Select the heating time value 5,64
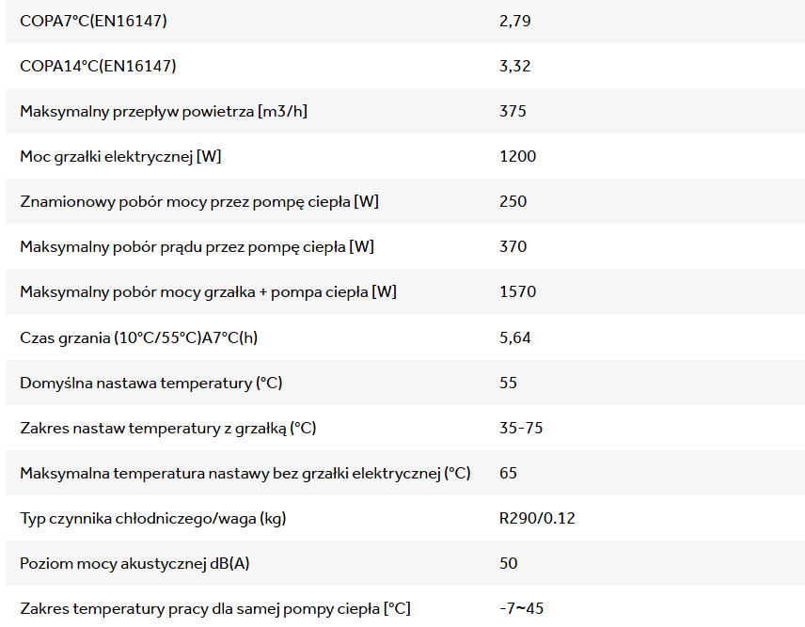 pyautogui.click(x=514, y=337)
